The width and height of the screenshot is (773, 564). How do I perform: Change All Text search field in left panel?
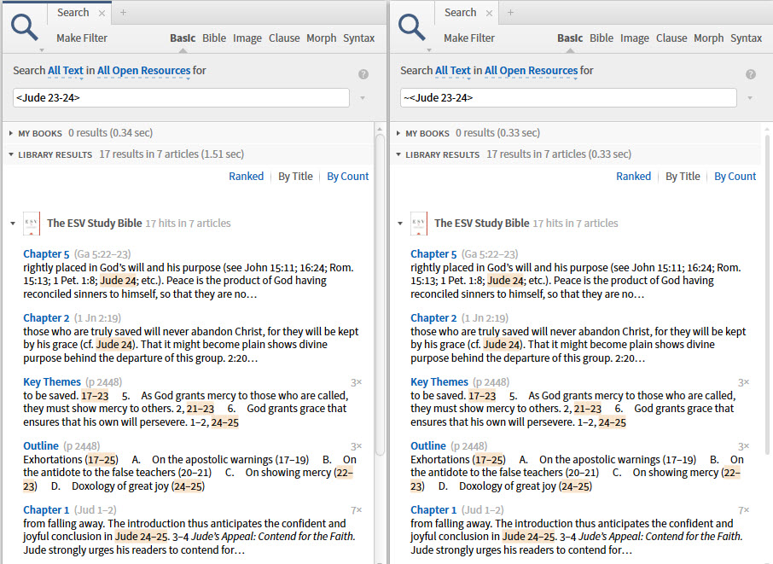tap(66, 71)
